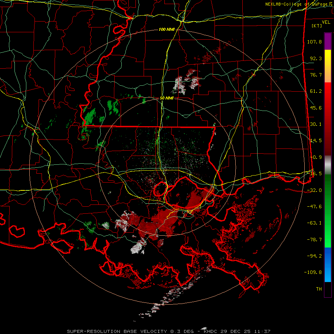The width and height of the screenshot is (334, 334).
Task: Click the -78.7 velocity scale value
Action: [314, 240]
